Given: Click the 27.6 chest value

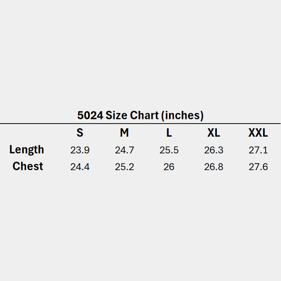Looking at the screenshot, I should pyautogui.click(x=258, y=167).
